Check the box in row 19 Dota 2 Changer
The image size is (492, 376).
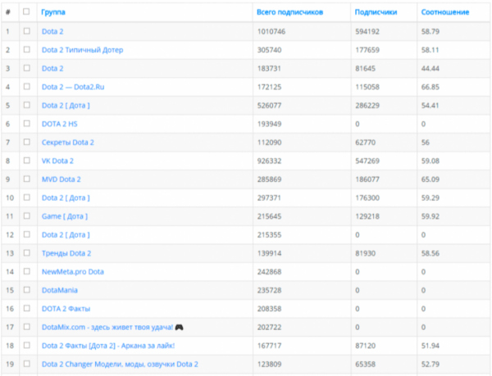click(27, 364)
